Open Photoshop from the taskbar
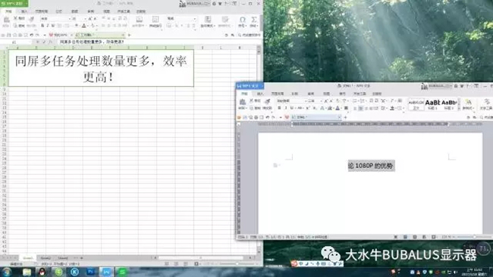This screenshot has width=493, height=277. point(90,272)
